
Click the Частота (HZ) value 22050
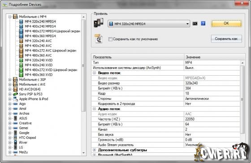click(212, 119)
